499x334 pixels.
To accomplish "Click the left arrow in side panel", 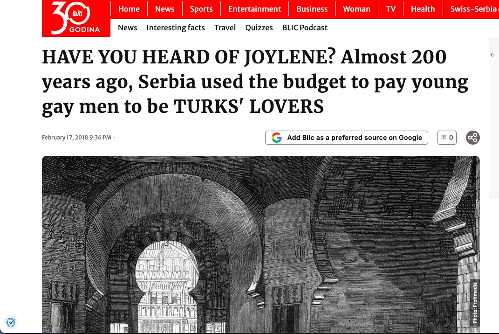I will tap(492, 55).
